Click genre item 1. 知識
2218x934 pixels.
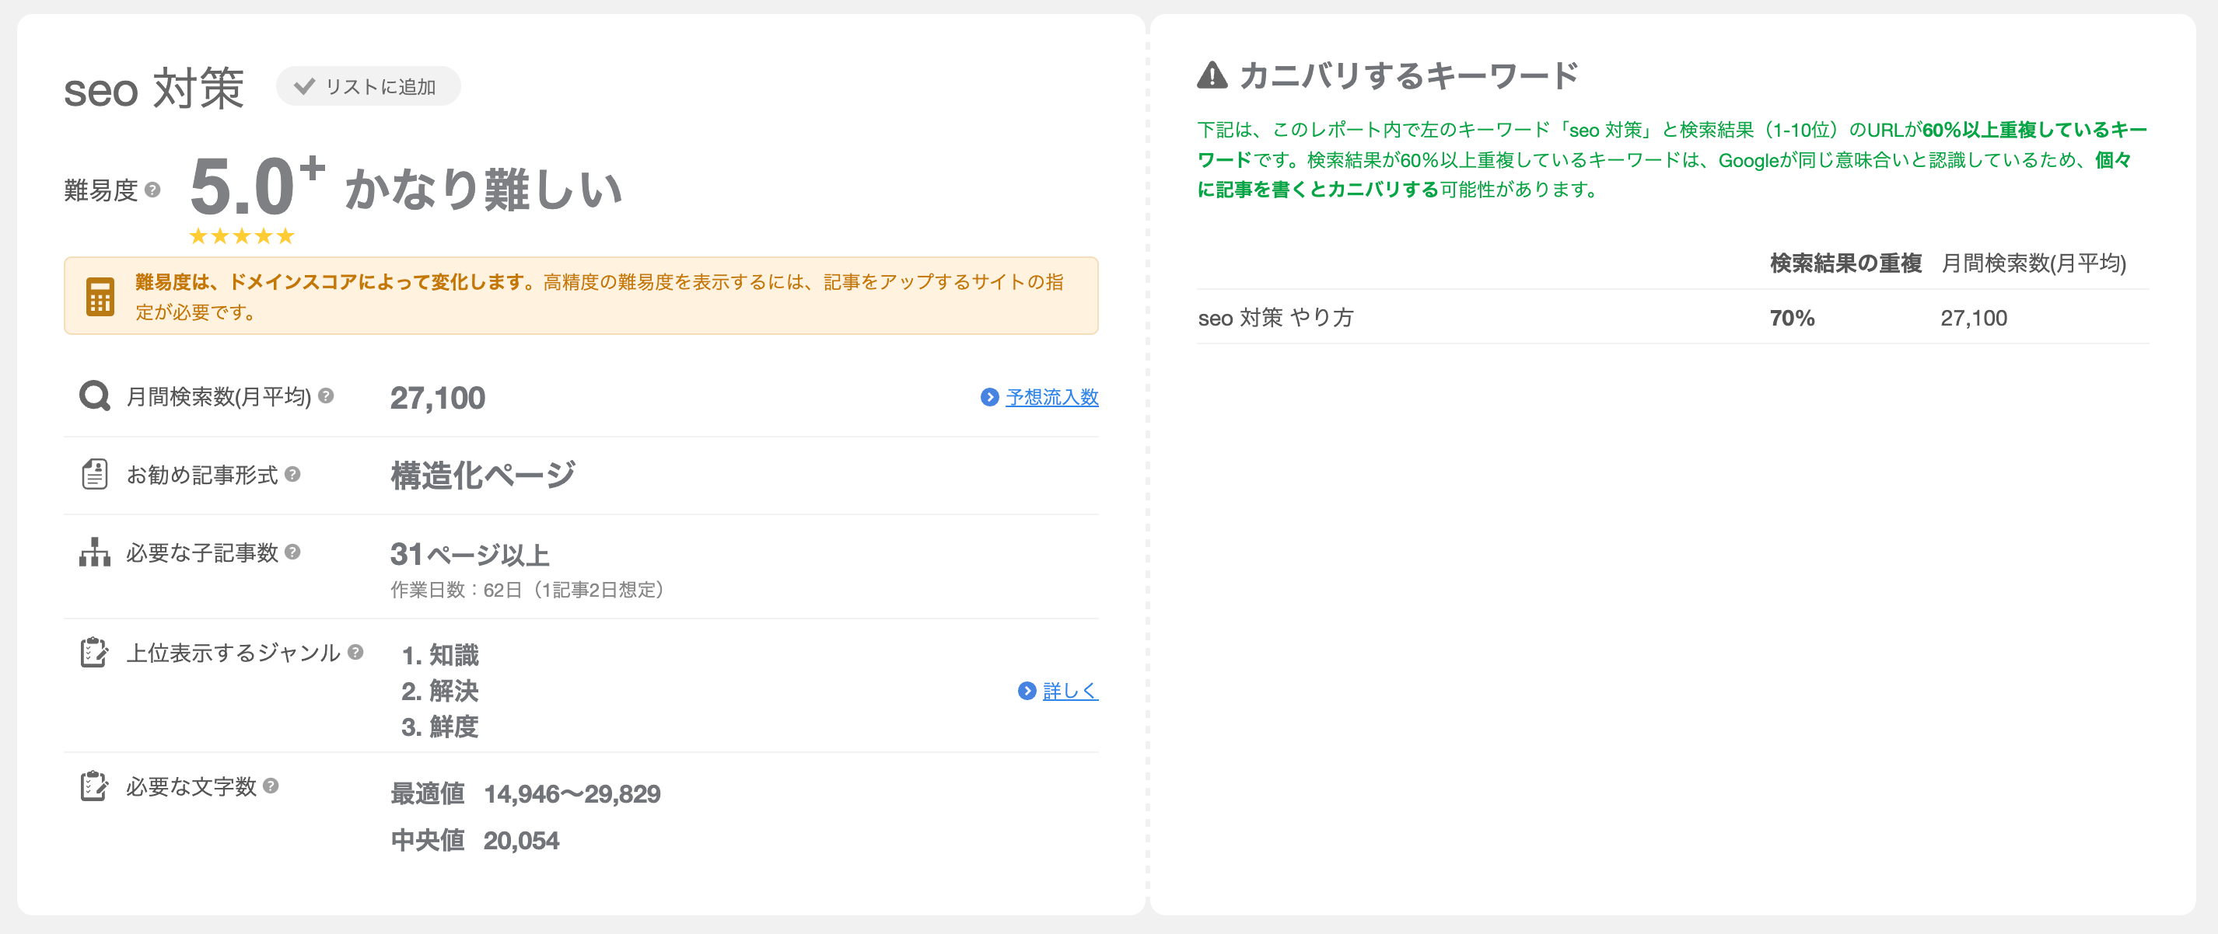click(x=440, y=655)
